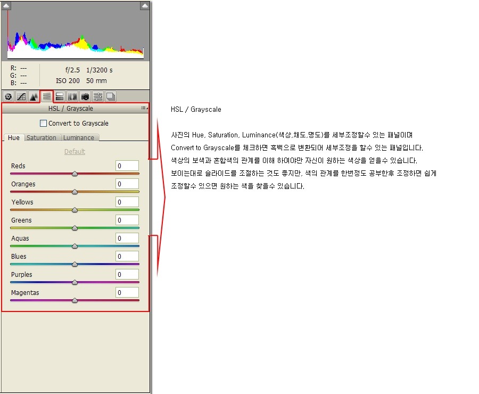Focus the Greens value field
The height and width of the screenshot is (394, 479).
click(x=127, y=220)
